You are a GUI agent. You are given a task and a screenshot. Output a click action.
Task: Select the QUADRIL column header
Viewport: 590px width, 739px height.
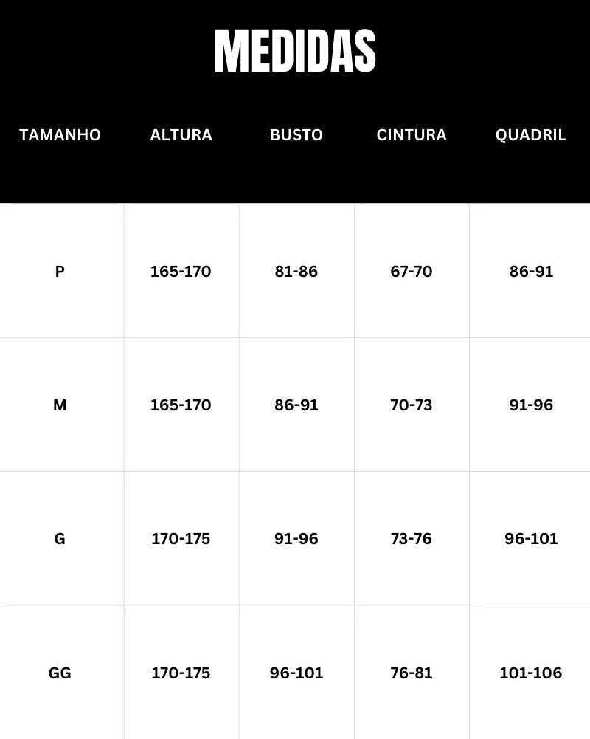point(531,135)
